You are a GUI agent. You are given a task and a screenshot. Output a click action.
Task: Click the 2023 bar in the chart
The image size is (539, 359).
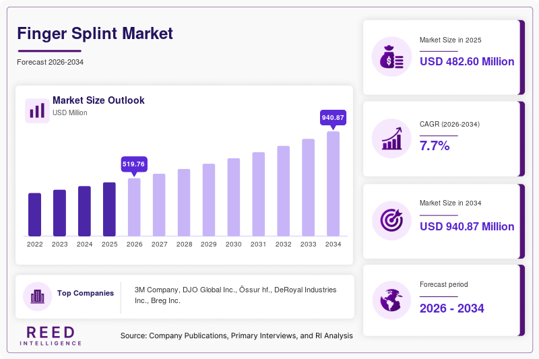coord(59,213)
